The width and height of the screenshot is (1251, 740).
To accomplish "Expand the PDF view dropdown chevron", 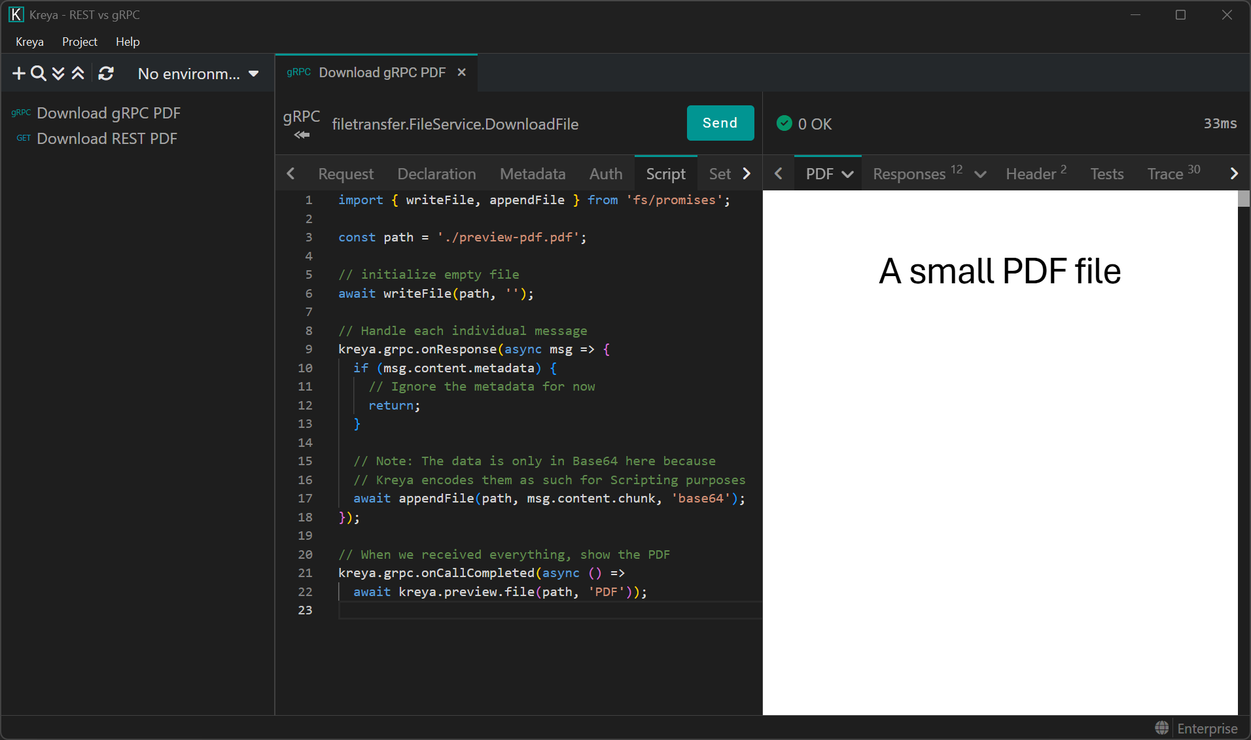I will pos(848,174).
